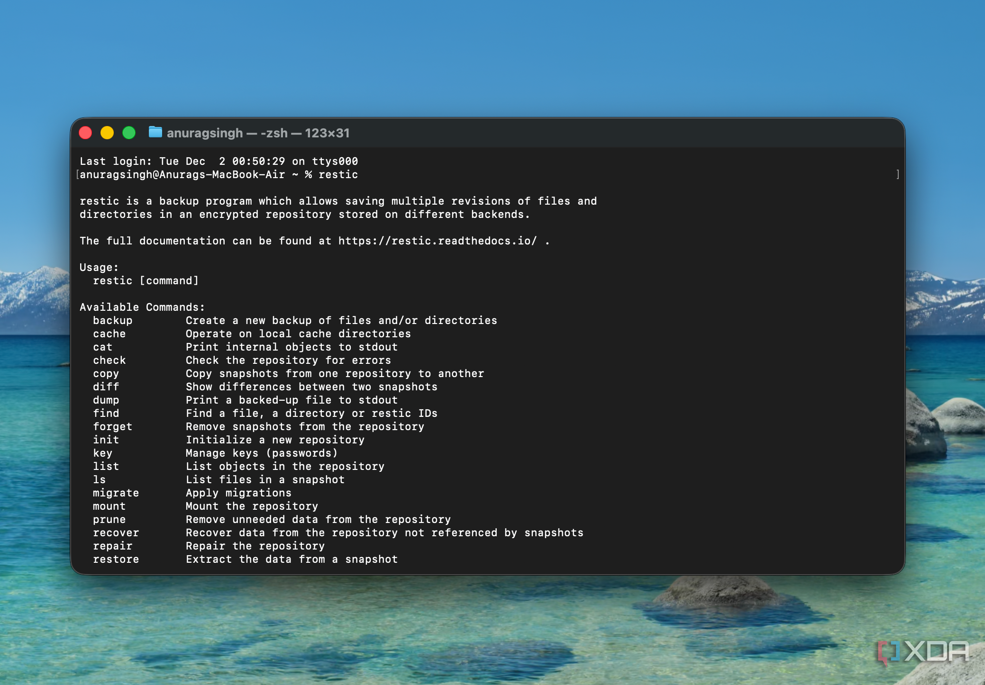Click the 'copy' command name
Image resolution: width=985 pixels, height=685 pixels.
coord(106,374)
